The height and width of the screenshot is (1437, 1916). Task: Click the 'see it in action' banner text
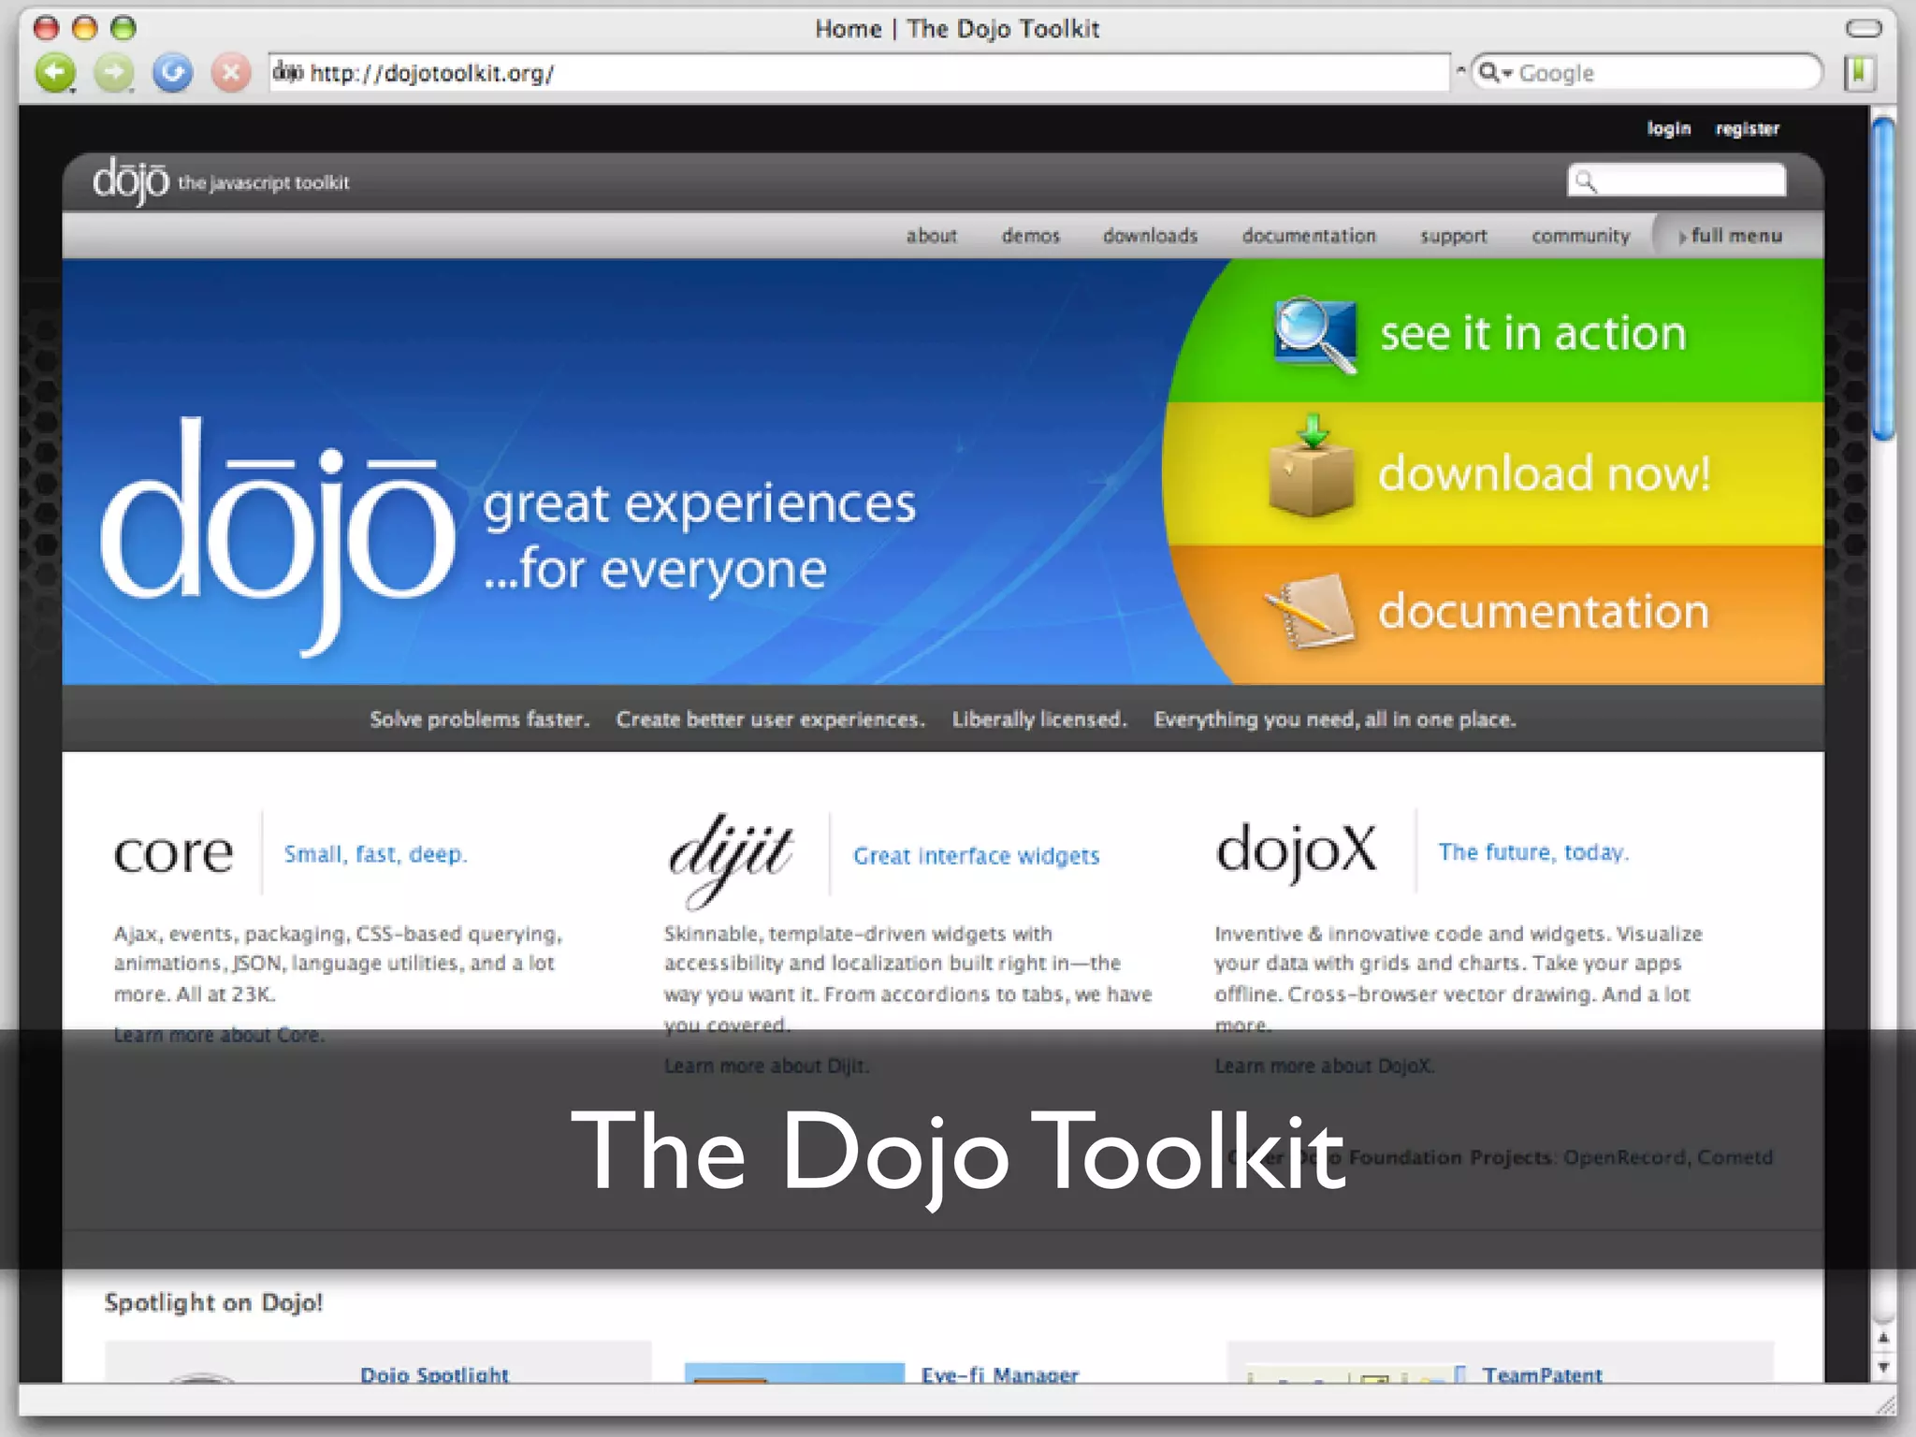tap(1533, 333)
